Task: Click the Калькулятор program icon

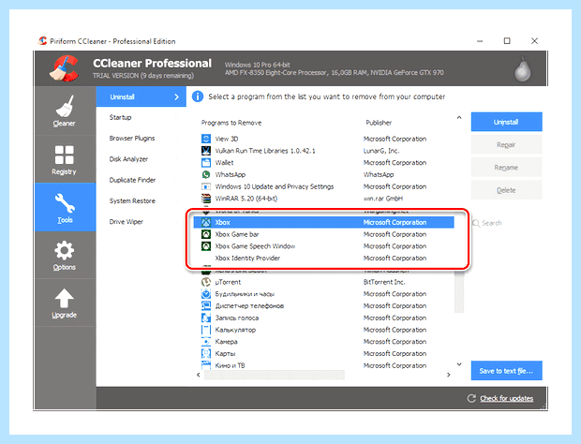Action: pos(206,330)
